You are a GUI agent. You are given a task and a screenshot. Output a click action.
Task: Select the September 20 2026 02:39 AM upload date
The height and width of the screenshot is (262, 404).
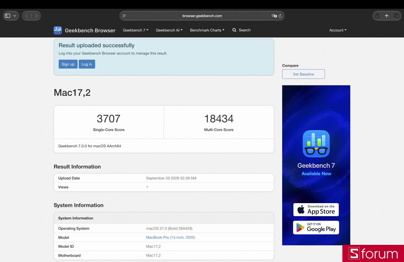(171, 178)
